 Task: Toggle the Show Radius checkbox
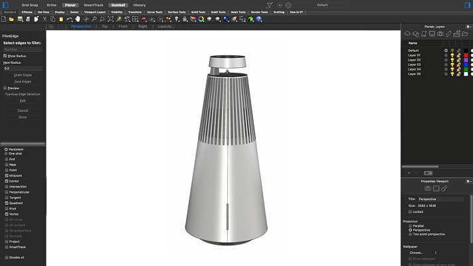(5, 56)
